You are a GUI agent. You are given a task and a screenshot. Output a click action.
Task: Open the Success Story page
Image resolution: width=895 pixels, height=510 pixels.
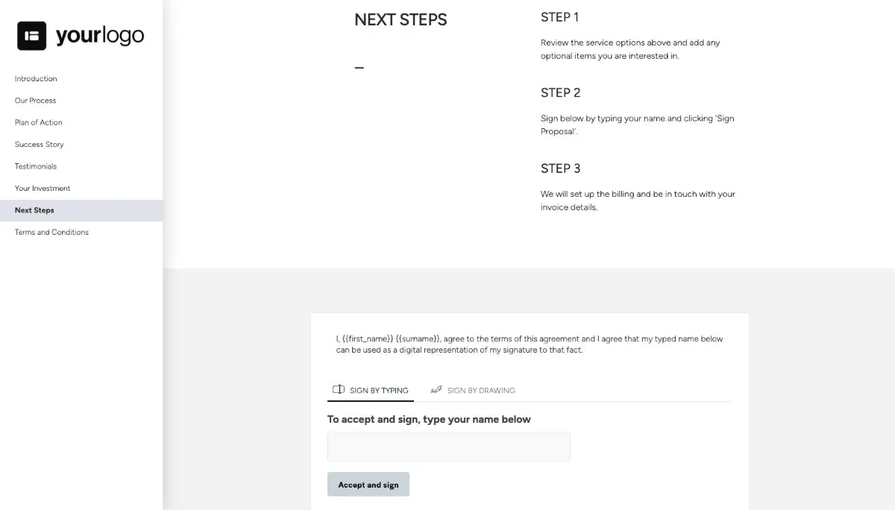[x=38, y=144]
